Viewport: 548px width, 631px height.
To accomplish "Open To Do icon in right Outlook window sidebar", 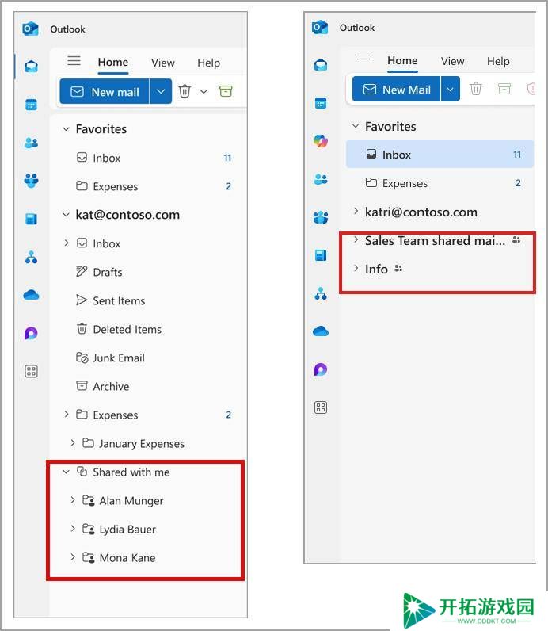I will click(x=321, y=255).
